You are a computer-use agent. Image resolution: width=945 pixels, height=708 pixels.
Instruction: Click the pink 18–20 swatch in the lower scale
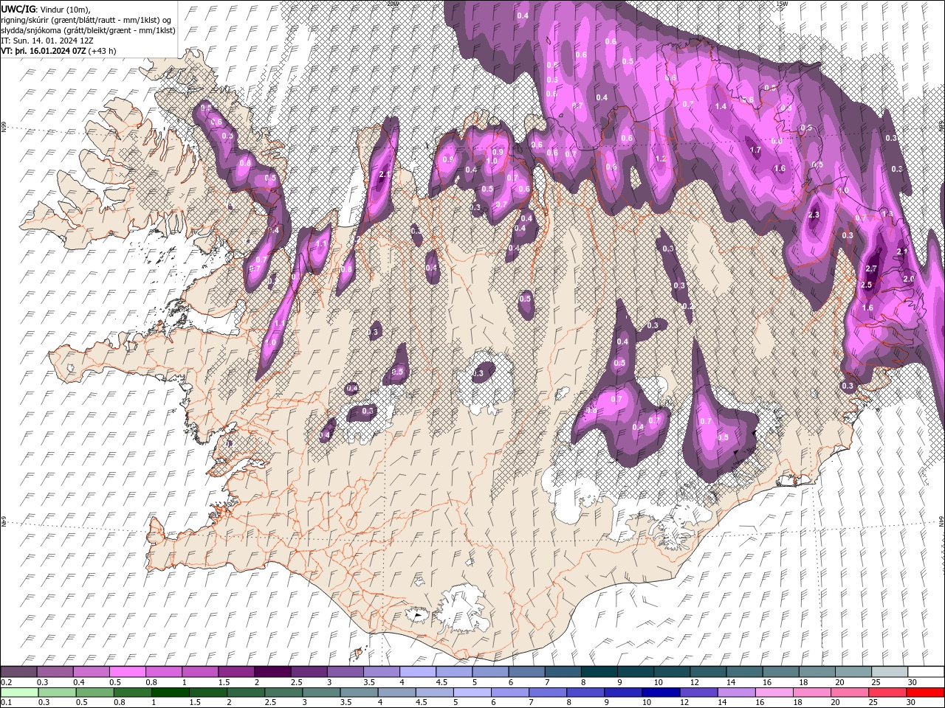click(x=811, y=692)
